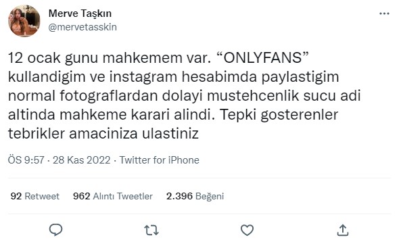This screenshot has width=401, height=246.
Task: Open the @mervetasskin handle link
Action: 82,27
